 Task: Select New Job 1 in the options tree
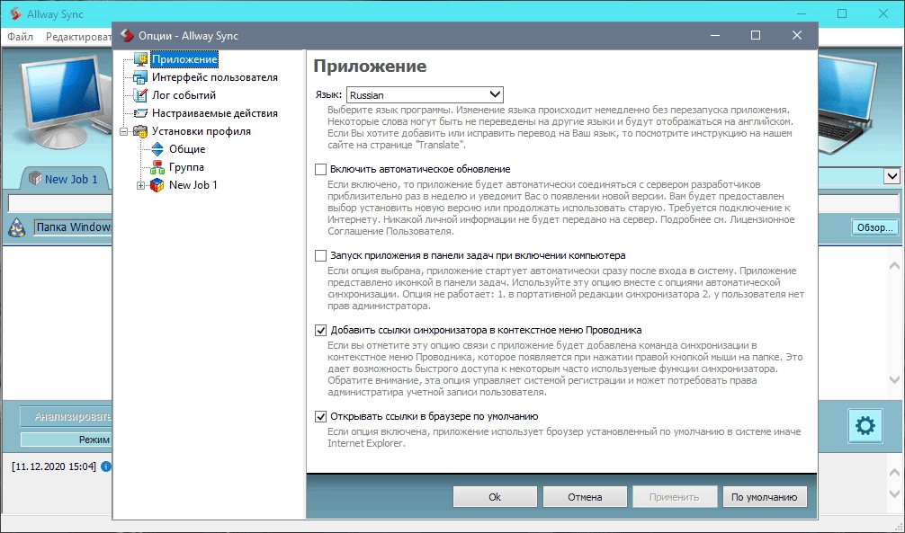(193, 185)
